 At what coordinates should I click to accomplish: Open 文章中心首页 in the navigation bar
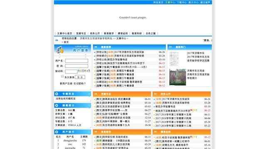tap(64, 34)
